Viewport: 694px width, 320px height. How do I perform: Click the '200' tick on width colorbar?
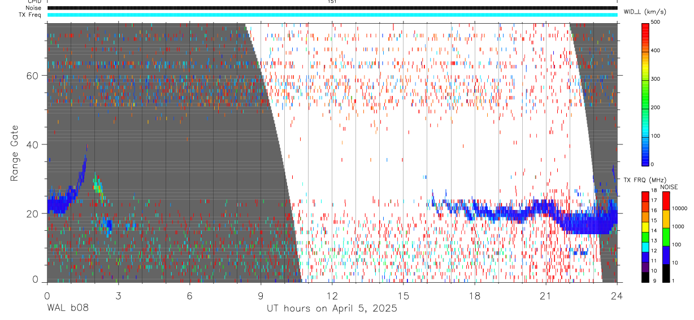(656, 107)
